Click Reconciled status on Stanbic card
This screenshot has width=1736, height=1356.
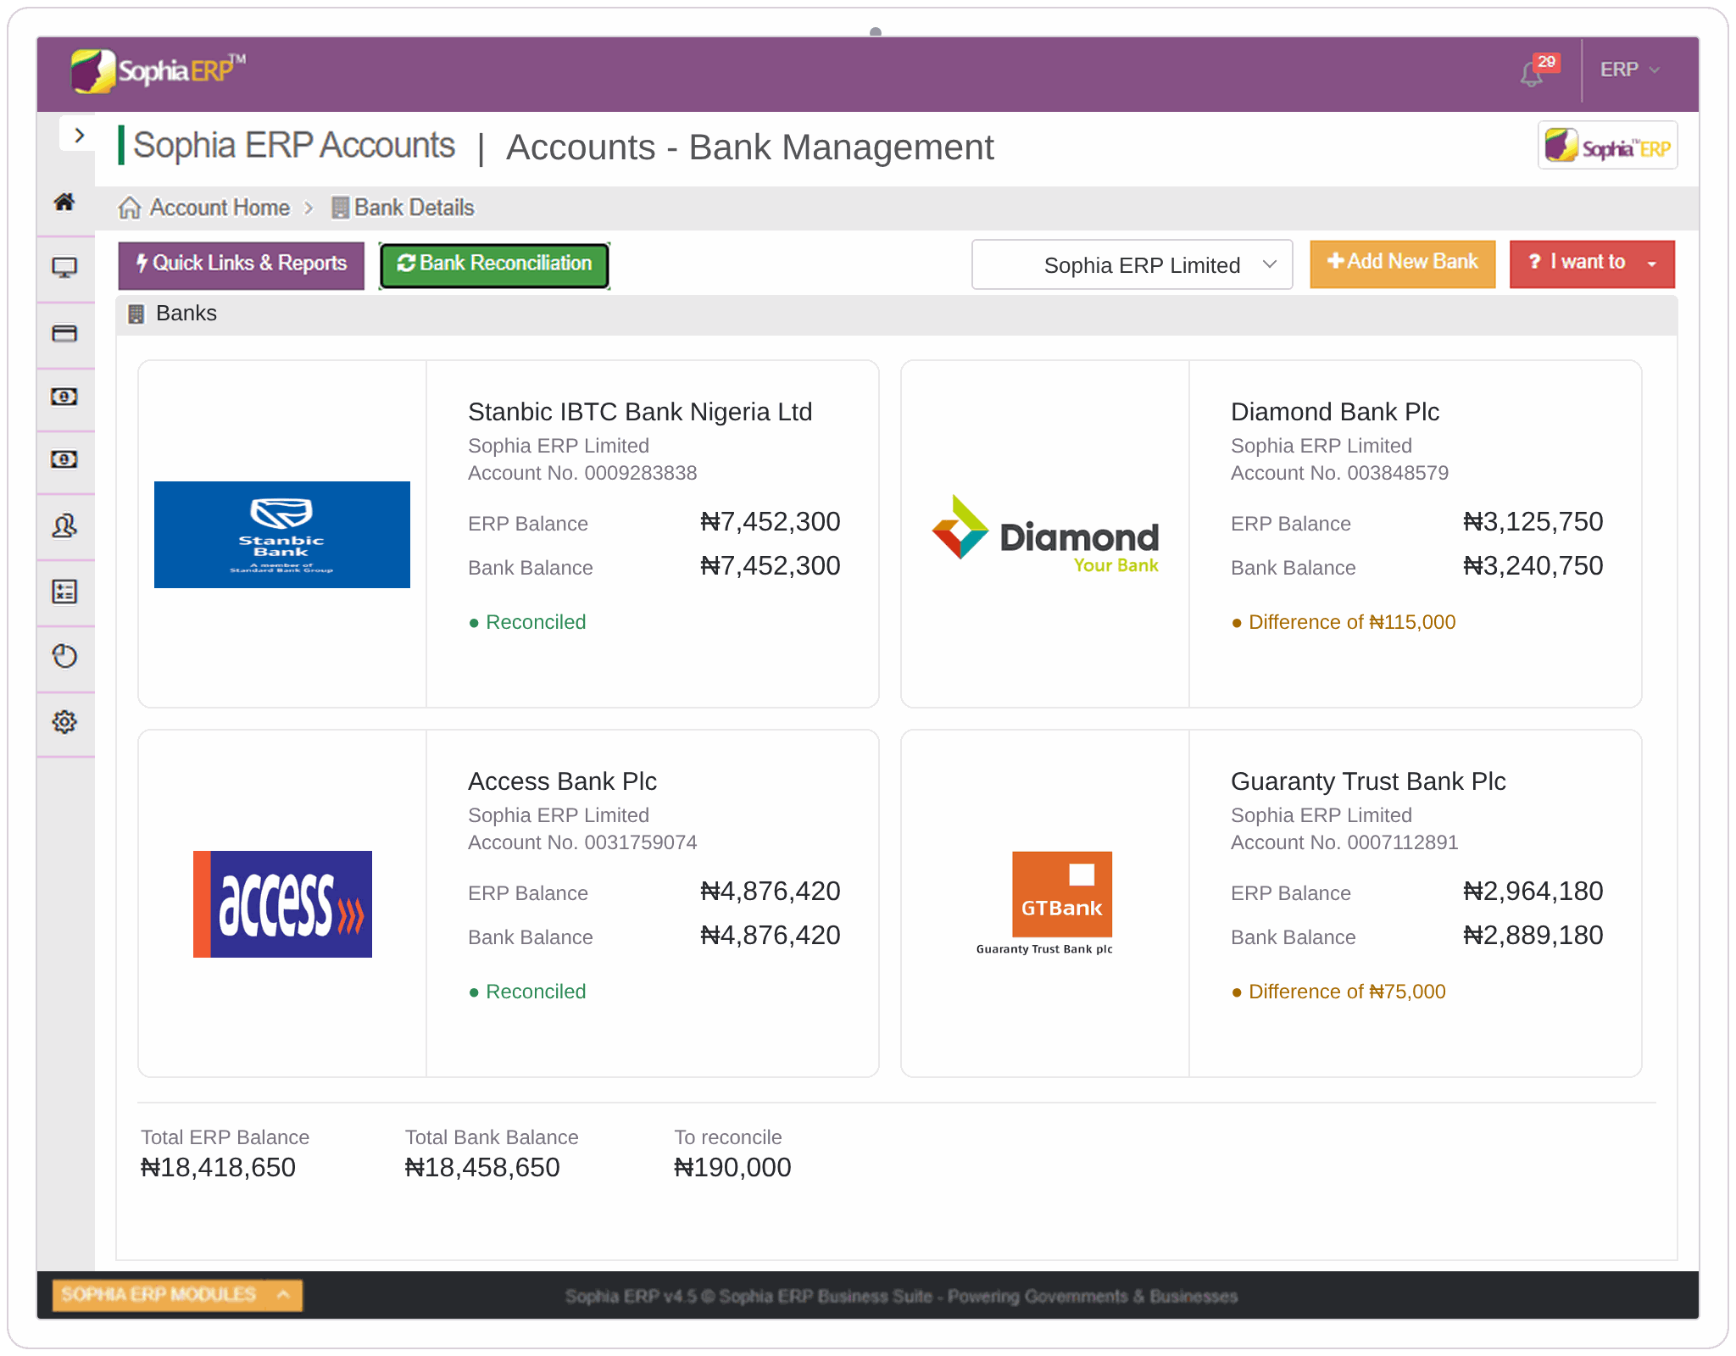527,622
